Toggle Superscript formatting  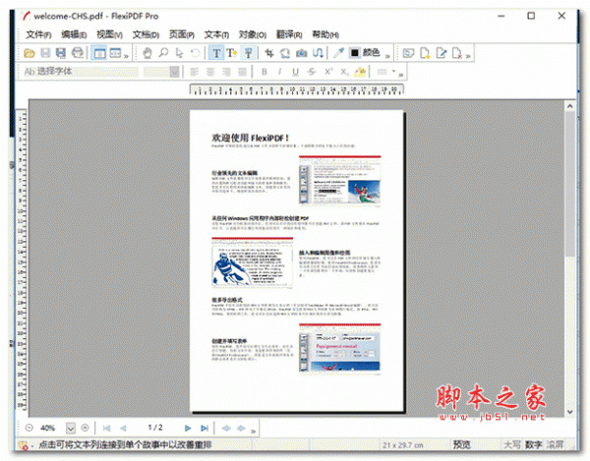[x=328, y=72]
